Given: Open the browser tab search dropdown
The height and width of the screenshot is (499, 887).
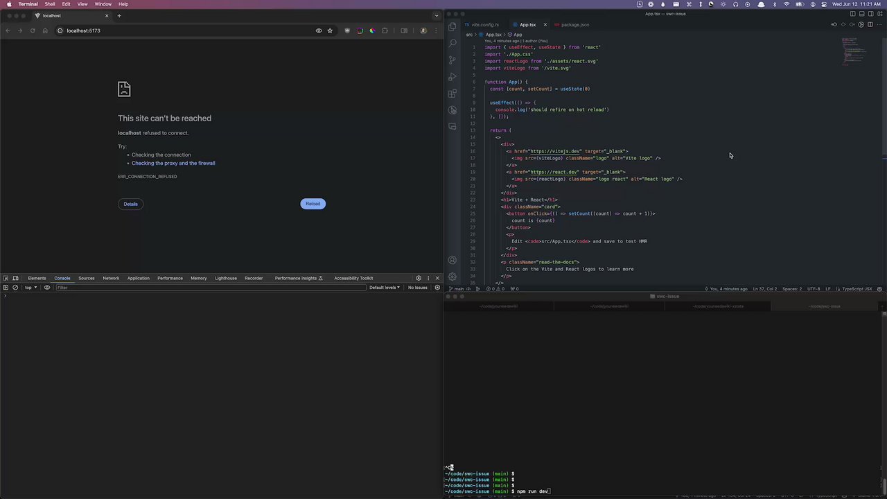Looking at the screenshot, I should tap(437, 15).
